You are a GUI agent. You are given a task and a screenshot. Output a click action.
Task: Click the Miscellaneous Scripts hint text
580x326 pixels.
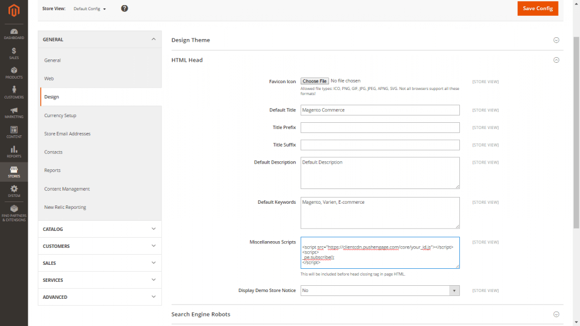point(352,274)
